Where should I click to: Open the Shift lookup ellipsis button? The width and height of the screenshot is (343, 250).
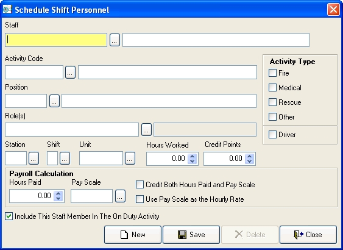click(65, 159)
